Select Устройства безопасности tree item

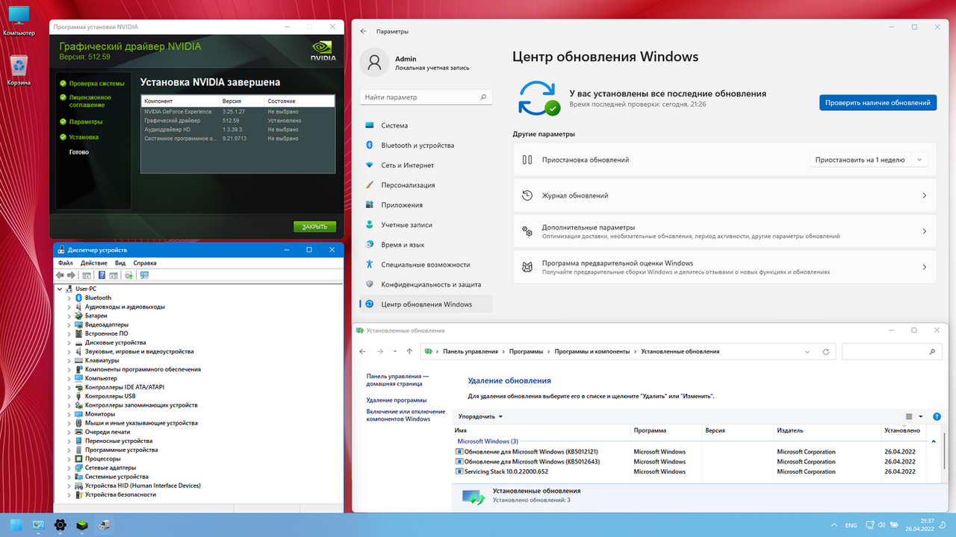tap(120, 494)
